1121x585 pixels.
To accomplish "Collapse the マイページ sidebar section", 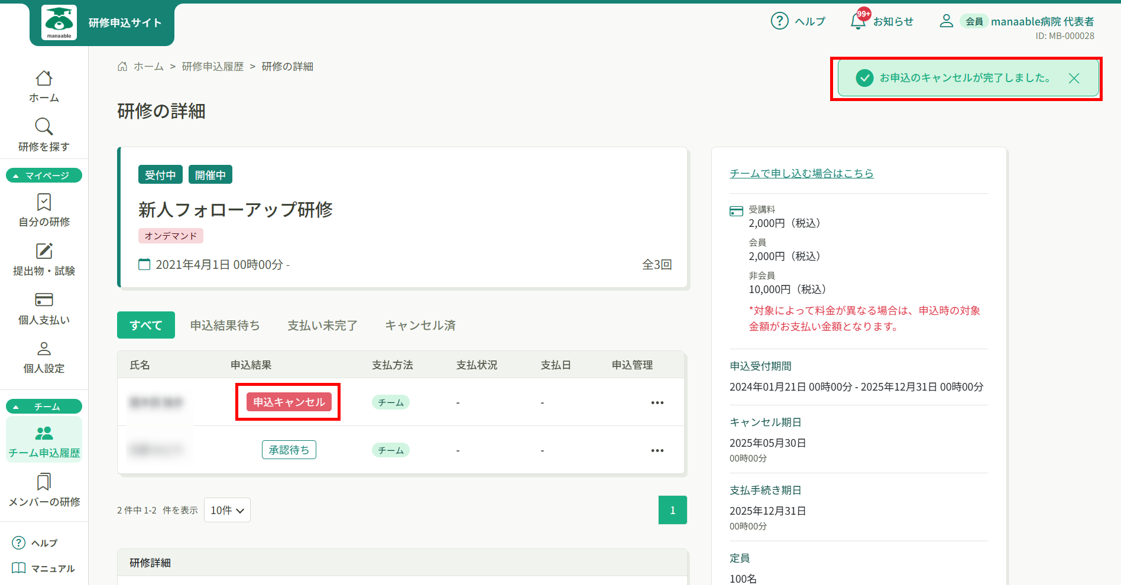I will click(44, 175).
